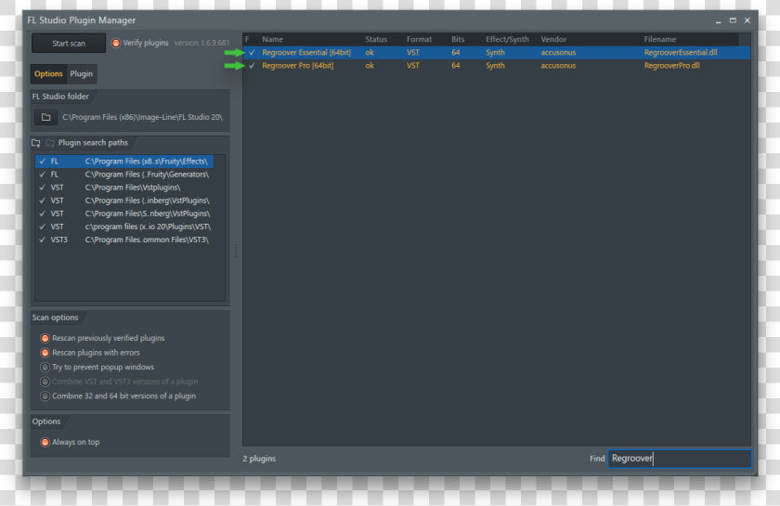This screenshot has height=506, width=780.
Task: Select the Steinberg\VstPlugins path under Program Files\S
Action: coord(124,214)
